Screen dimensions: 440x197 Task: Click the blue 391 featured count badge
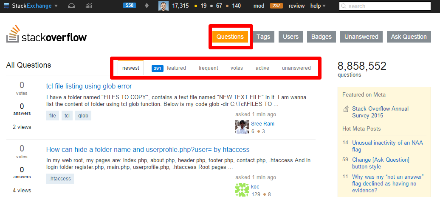click(x=158, y=68)
